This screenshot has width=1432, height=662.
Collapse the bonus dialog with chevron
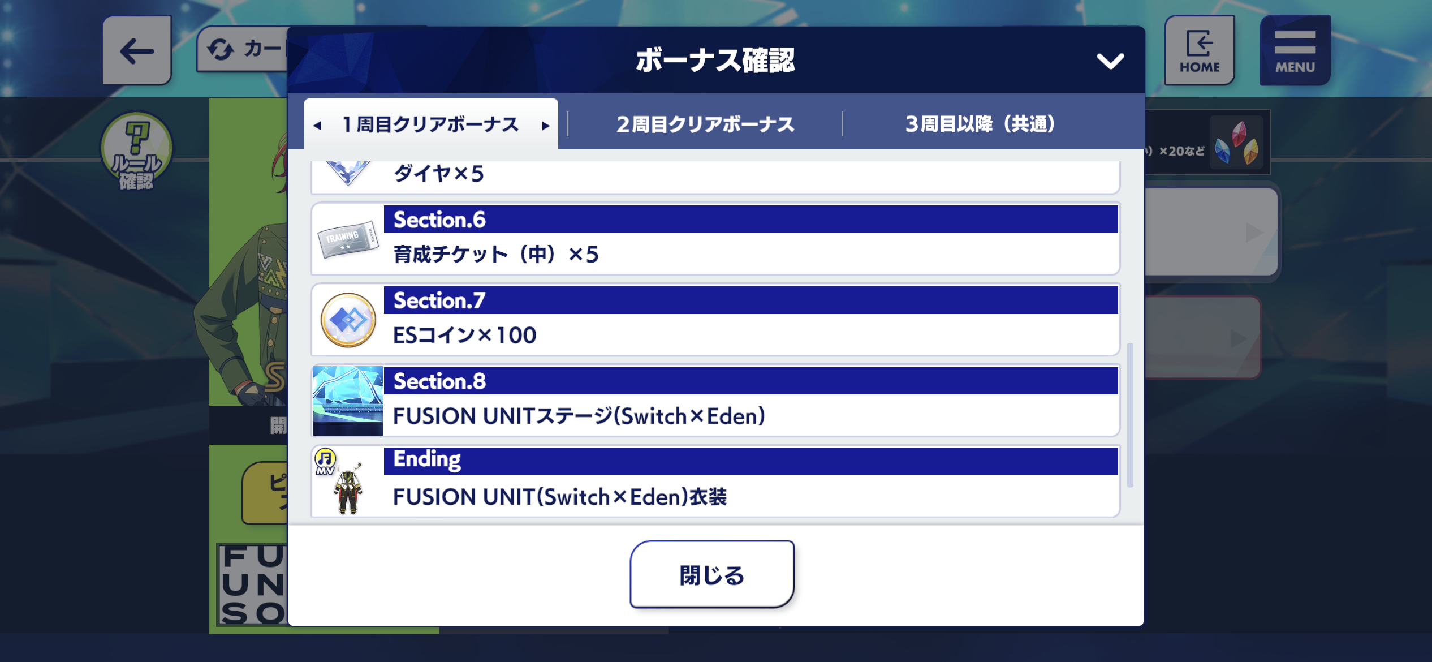click(1110, 61)
